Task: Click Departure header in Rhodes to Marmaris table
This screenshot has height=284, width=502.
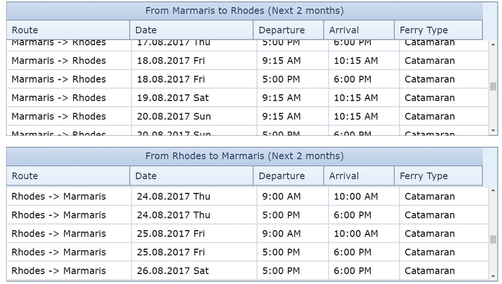Action: [288, 176]
